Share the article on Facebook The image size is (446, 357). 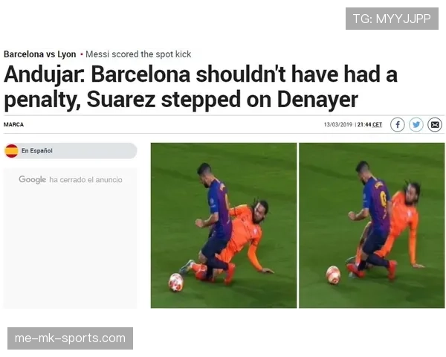coord(398,125)
